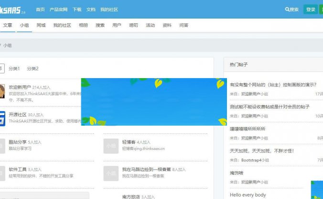Open the 轻博客 group placeholder thumbnail
The height and width of the screenshot is (199, 323).
tap(111, 146)
